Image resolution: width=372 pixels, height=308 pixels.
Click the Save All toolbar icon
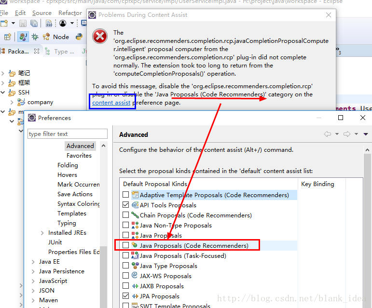pyautogui.click(x=34, y=23)
